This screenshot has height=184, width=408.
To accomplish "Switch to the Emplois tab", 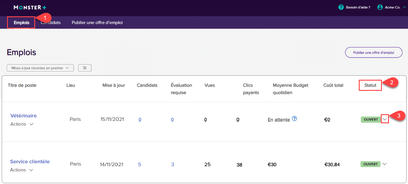I will pos(21,22).
